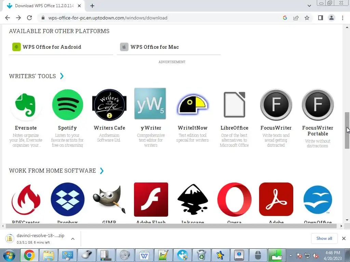
Task: Open the yWriter title link
Action: (x=151, y=128)
